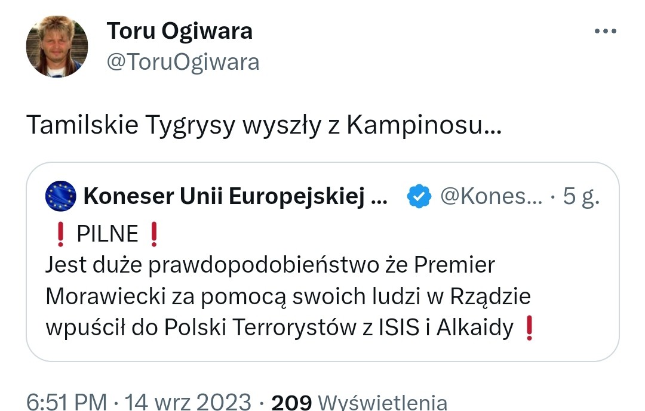
Task: Click the 6:51 PM timestamp
Action: pyautogui.click(x=67, y=402)
